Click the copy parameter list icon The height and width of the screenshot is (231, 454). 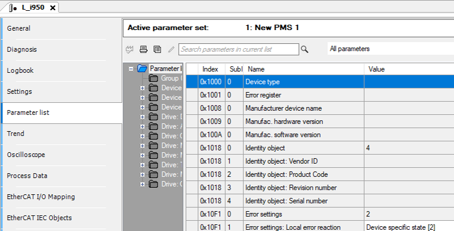157,49
